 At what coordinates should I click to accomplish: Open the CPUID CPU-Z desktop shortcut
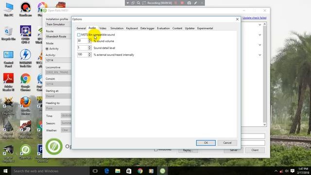(25, 34)
